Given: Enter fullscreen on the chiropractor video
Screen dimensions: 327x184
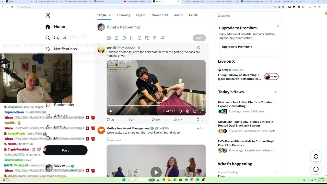Looking at the screenshot, I should pos(201,111).
